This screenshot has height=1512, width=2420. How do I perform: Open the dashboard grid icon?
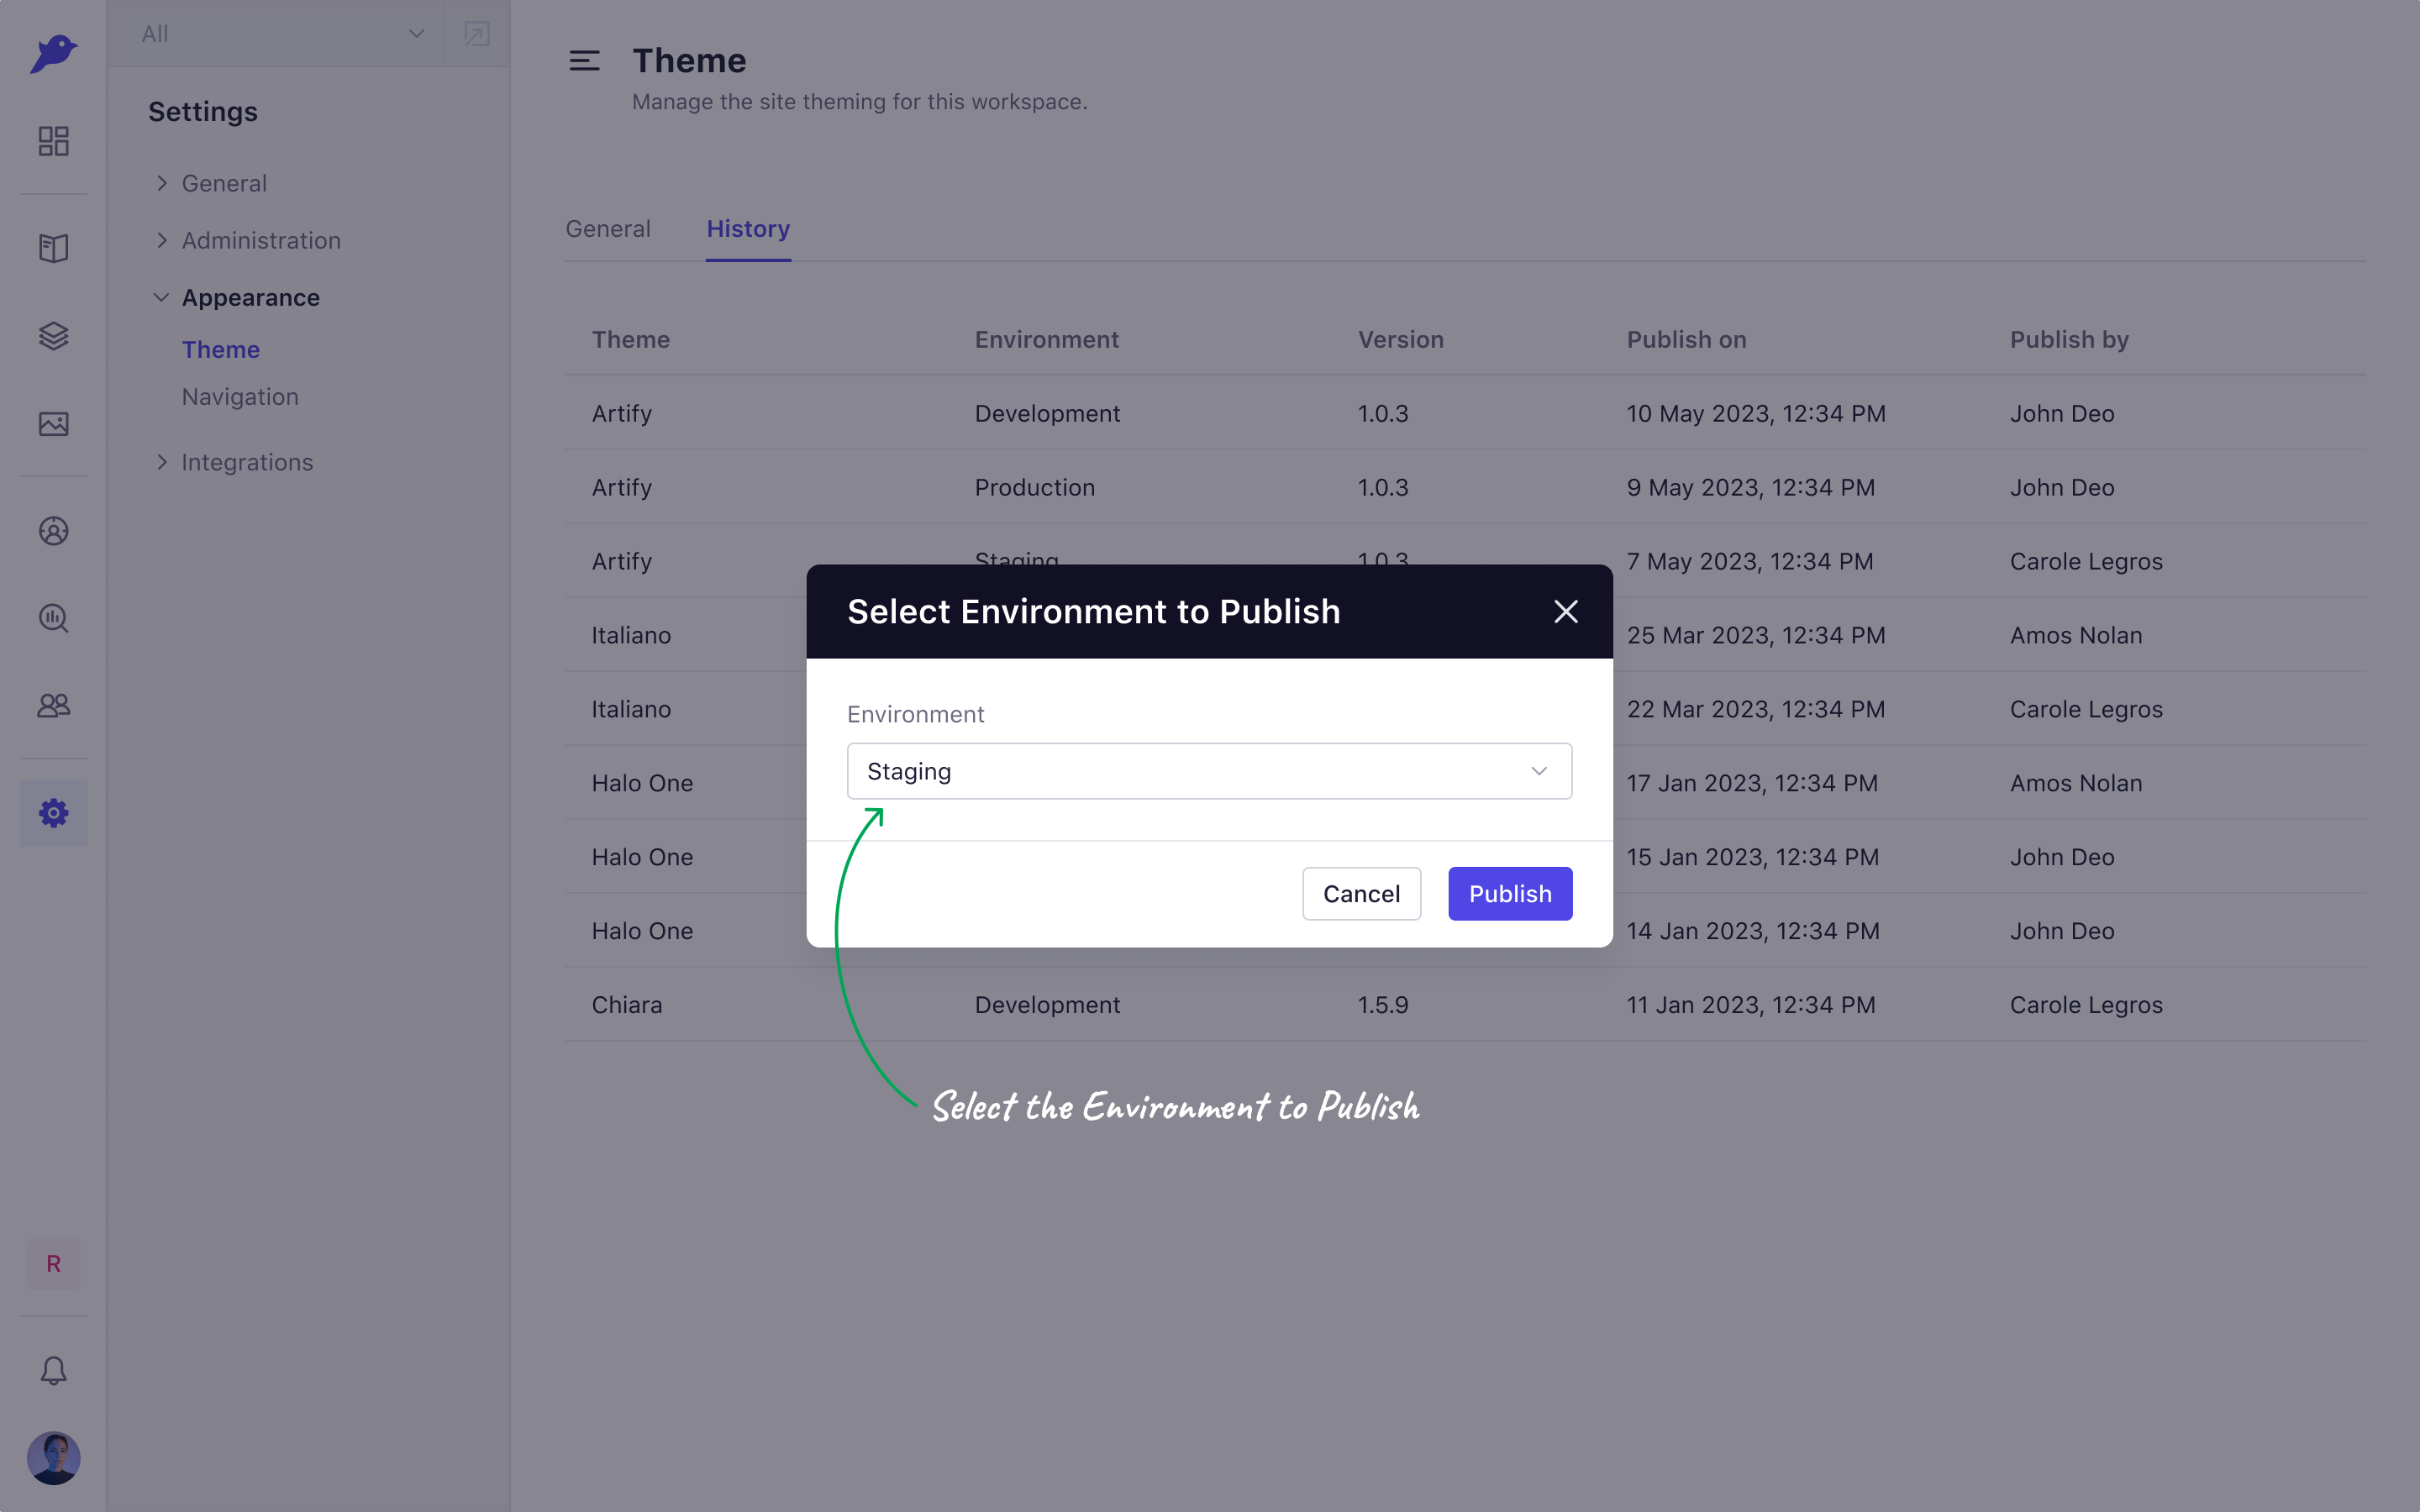point(53,141)
